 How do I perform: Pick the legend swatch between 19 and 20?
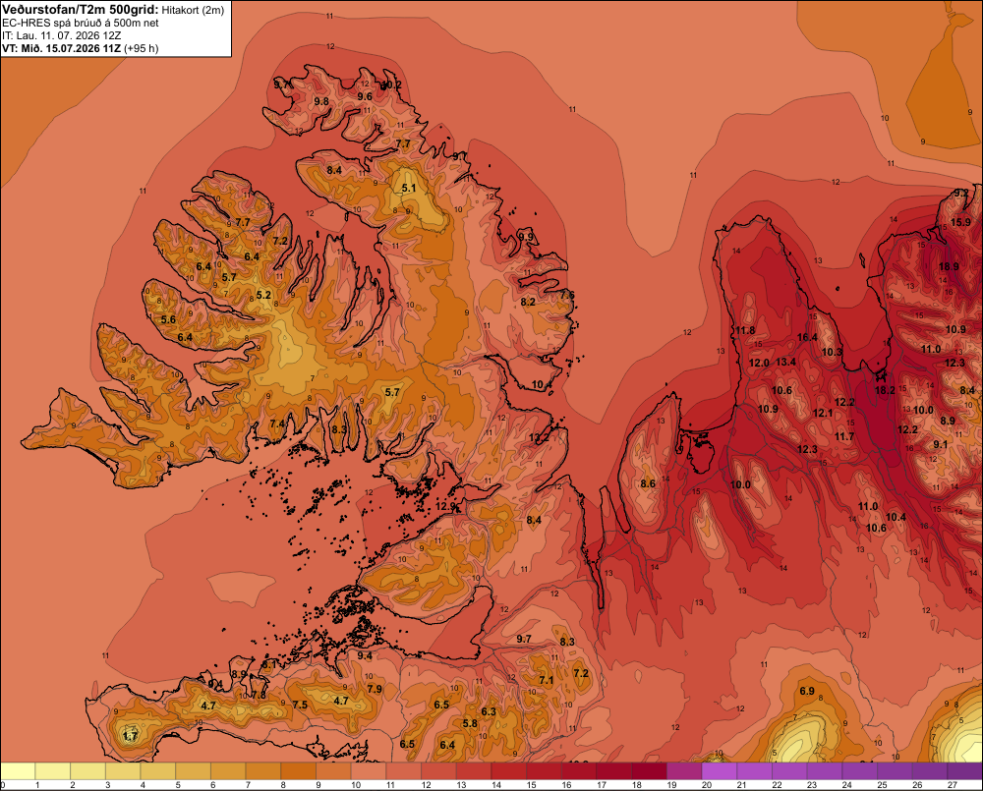click(x=684, y=771)
